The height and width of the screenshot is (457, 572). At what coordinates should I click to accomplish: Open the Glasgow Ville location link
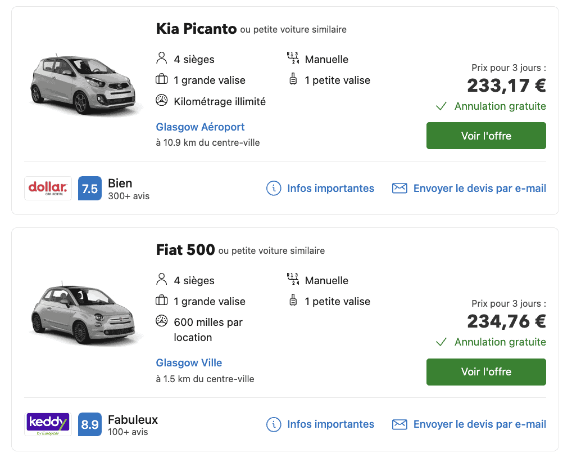point(189,362)
